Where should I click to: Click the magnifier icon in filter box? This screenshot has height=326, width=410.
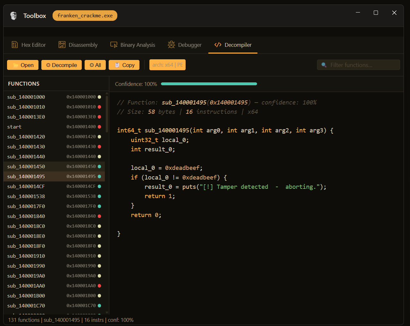(x=324, y=65)
